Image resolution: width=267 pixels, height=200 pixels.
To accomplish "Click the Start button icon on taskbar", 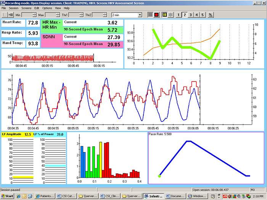I will point(8,196).
